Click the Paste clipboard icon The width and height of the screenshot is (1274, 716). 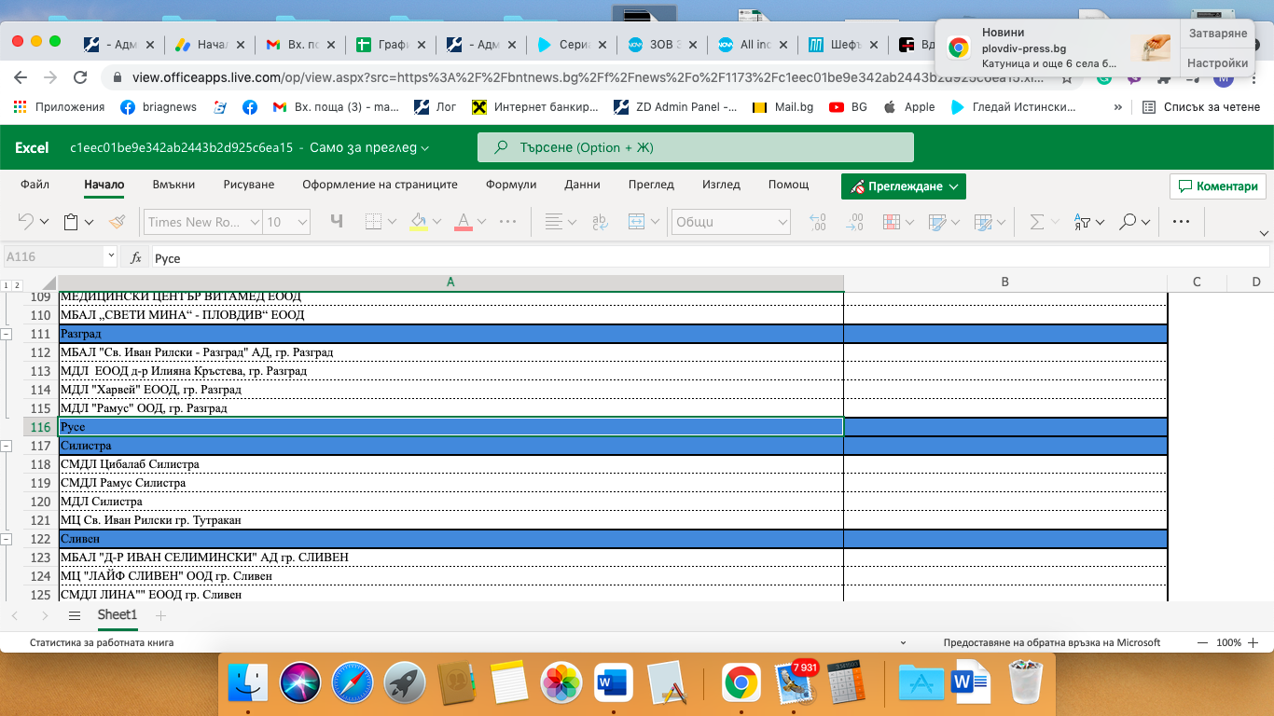click(71, 222)
